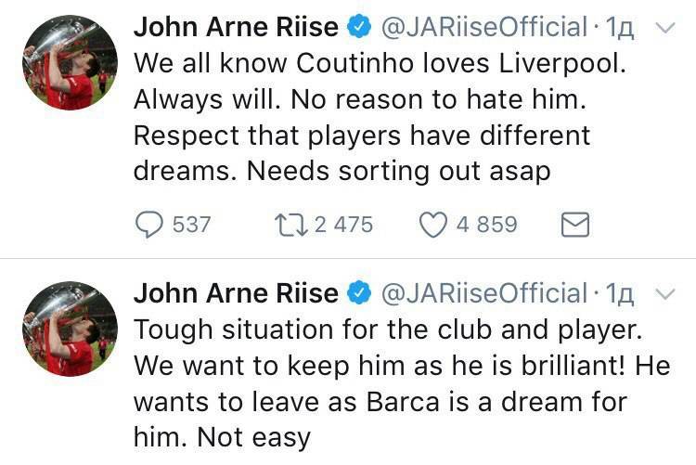
Task: Open the first tweet's chevron dropdown menu
Action: click(x=665, y=28)
